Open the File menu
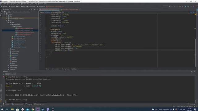Screen dimensions: 198x111 [1, 4]
